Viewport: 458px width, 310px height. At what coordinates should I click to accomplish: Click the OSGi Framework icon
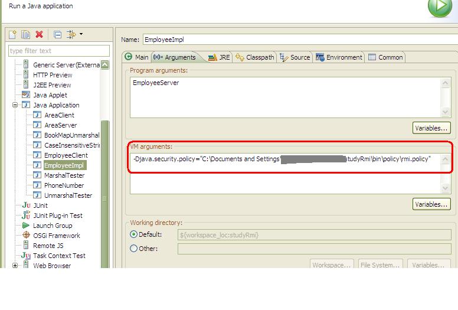pos(27,235)
